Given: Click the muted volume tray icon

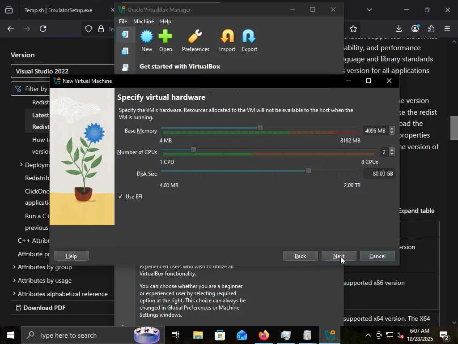Looking at the screenshot, I should [x=399, y=335].
